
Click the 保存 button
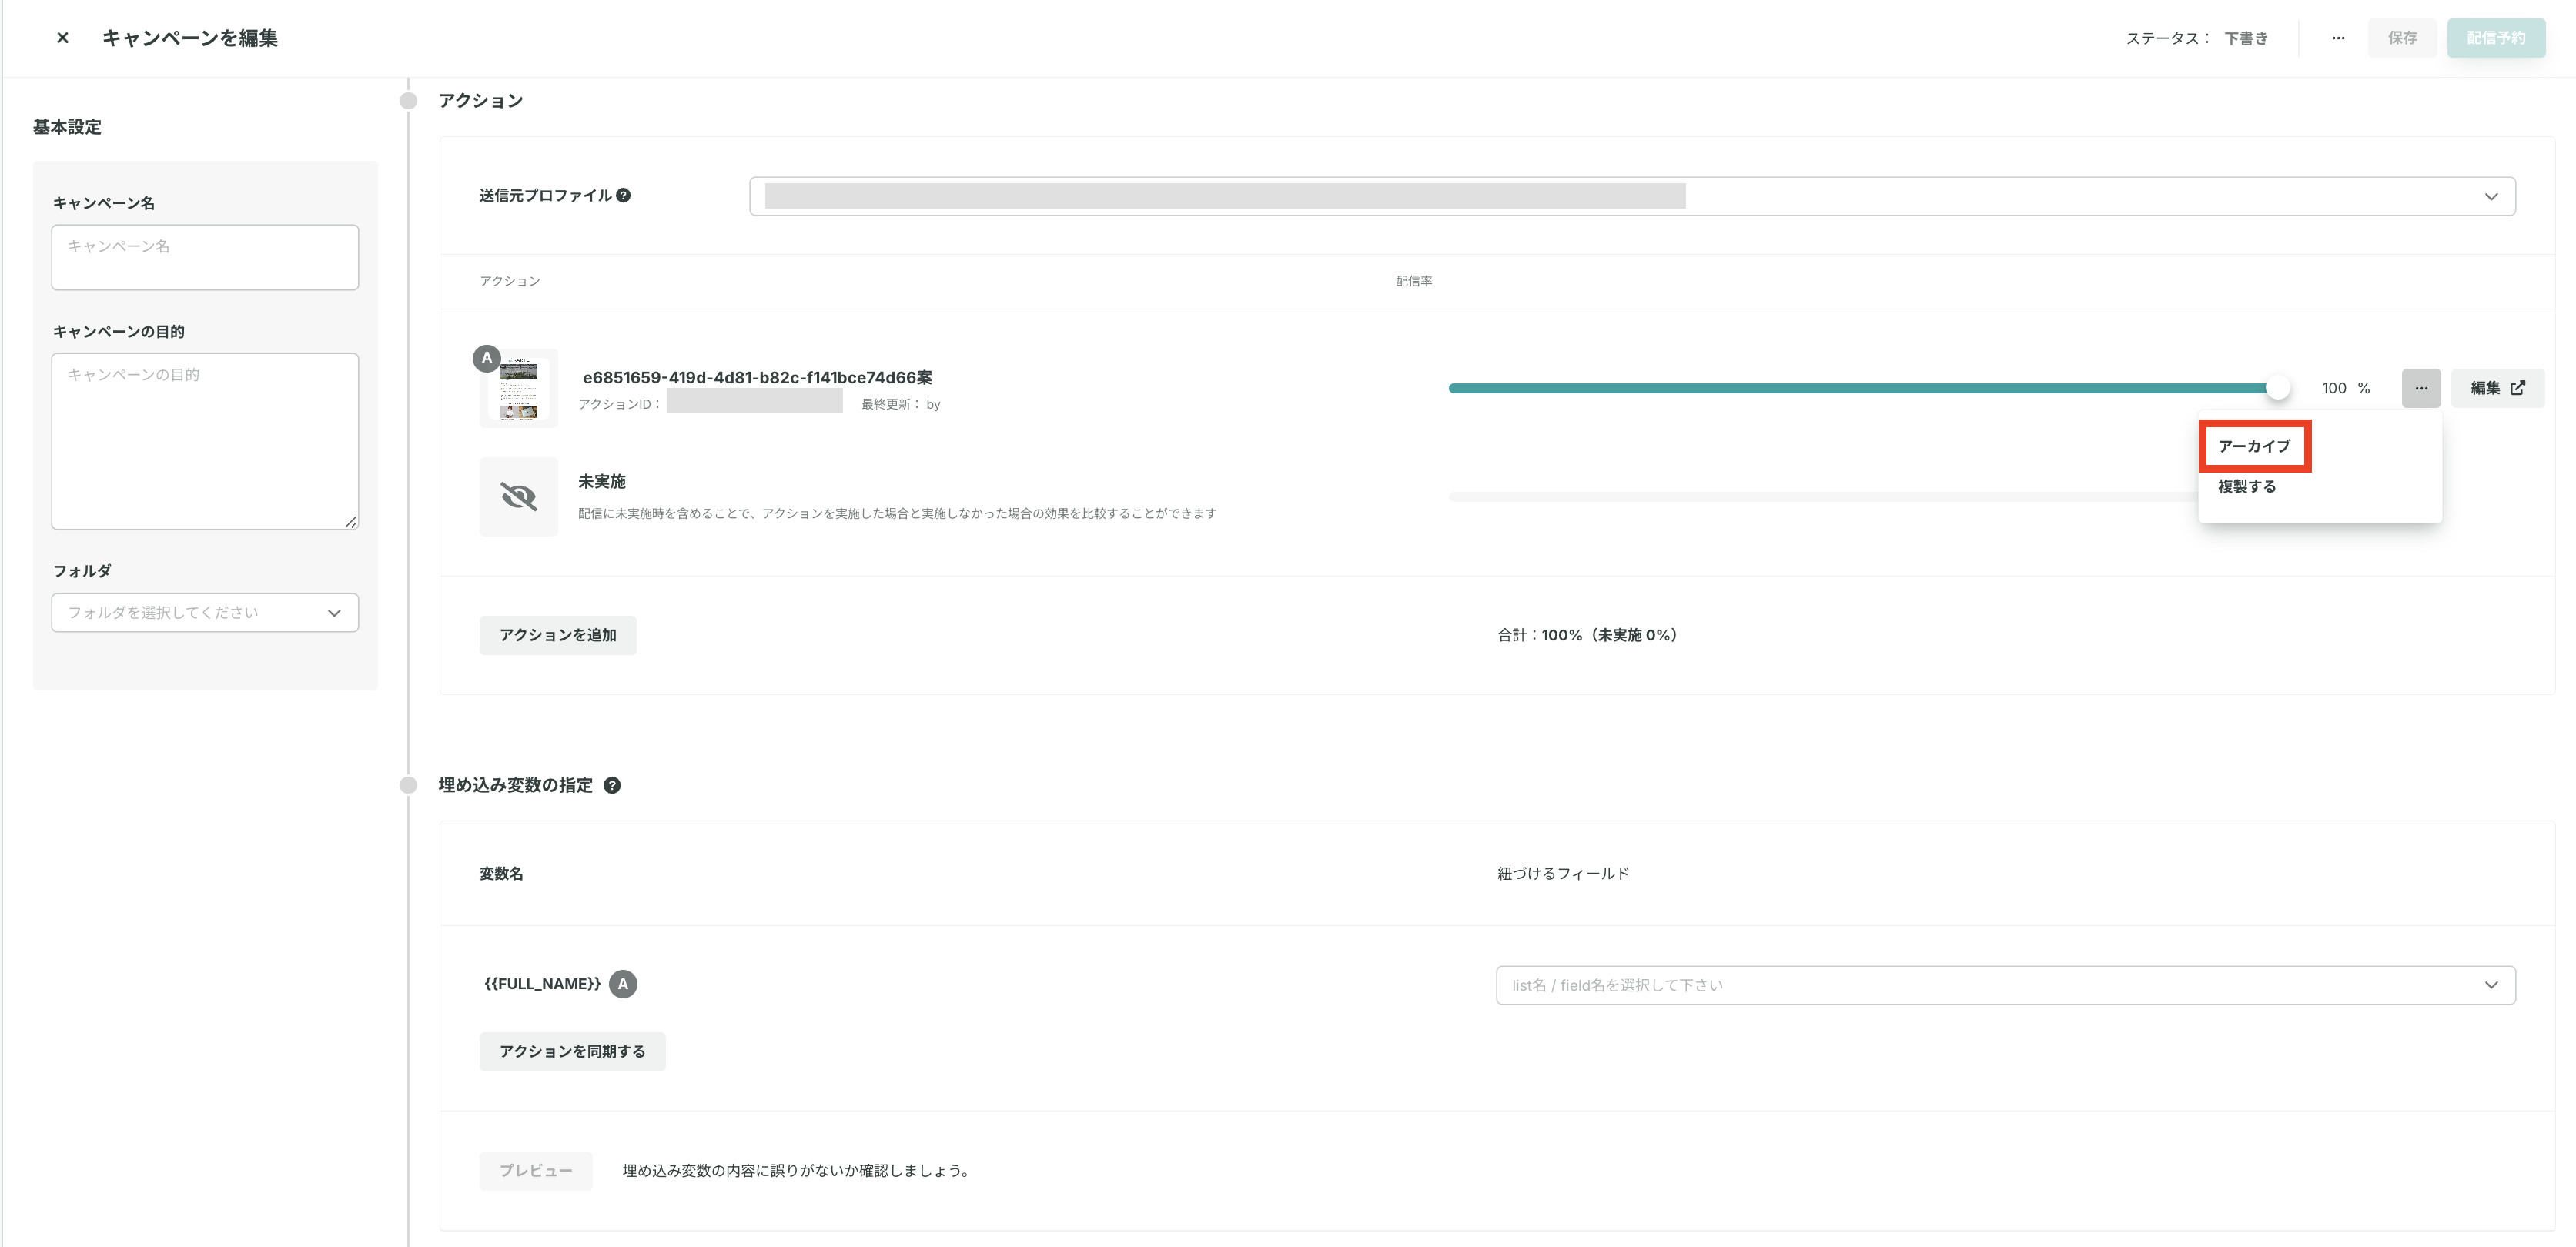(2402, 38)
